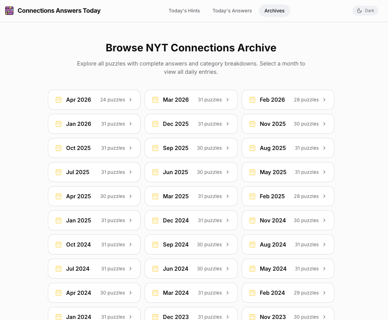This screenshot has height=320, width=388.
Task: Click the calendar icon on Feb 2025 card
Action: [x=252, y=196]
